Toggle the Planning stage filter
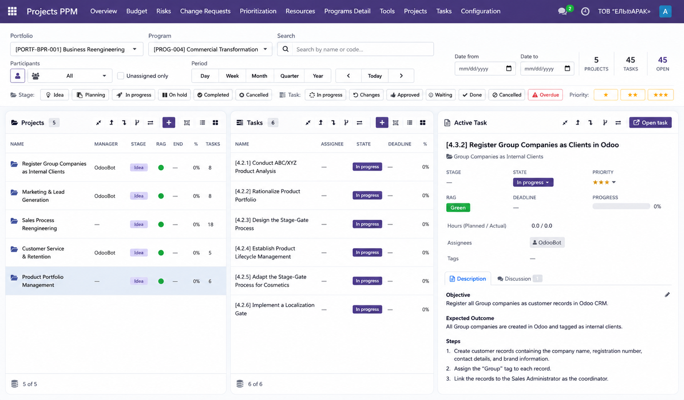684x400 pixels. pyautogui.click(x=91, y=95)
